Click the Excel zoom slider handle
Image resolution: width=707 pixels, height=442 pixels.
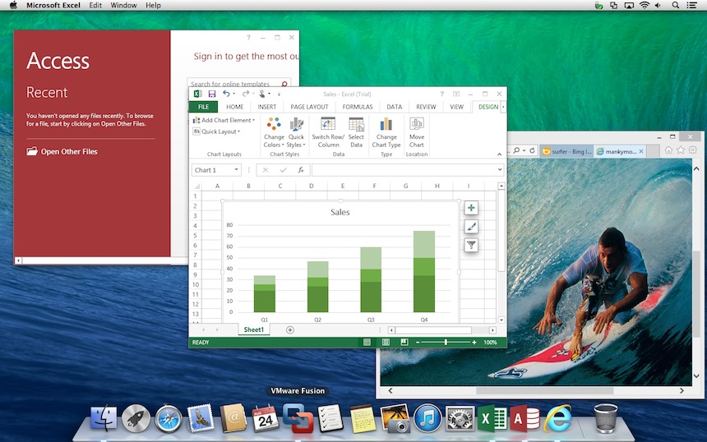(x=446, y=343)
